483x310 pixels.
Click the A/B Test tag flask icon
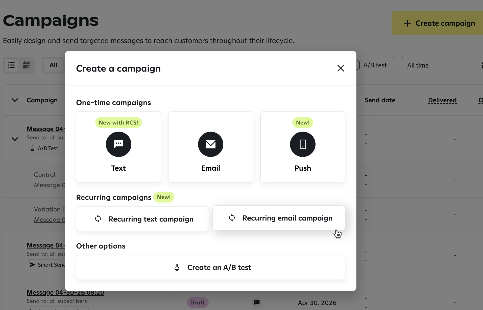click(32, 148)
